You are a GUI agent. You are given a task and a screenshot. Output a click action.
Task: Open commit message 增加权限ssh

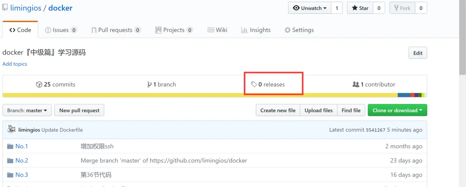click(x=97, y=146)
